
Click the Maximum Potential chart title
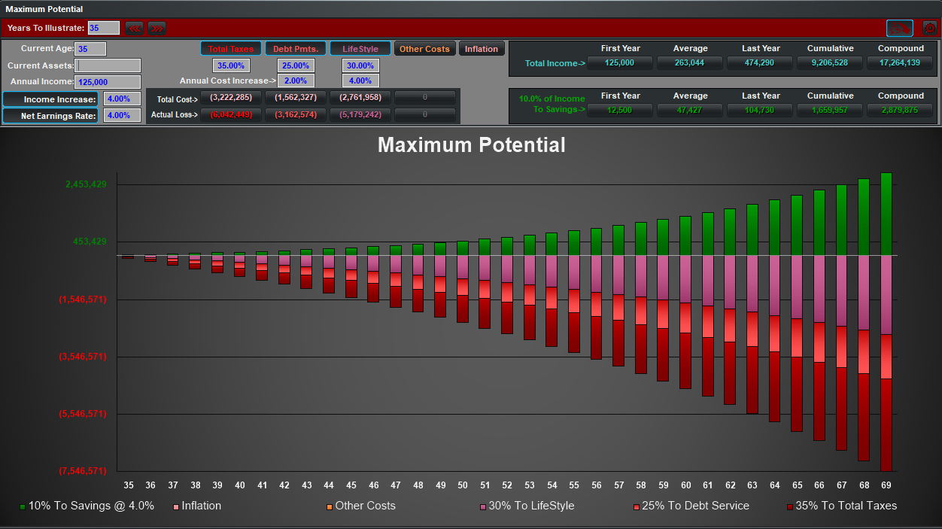[x=472, y=145]
